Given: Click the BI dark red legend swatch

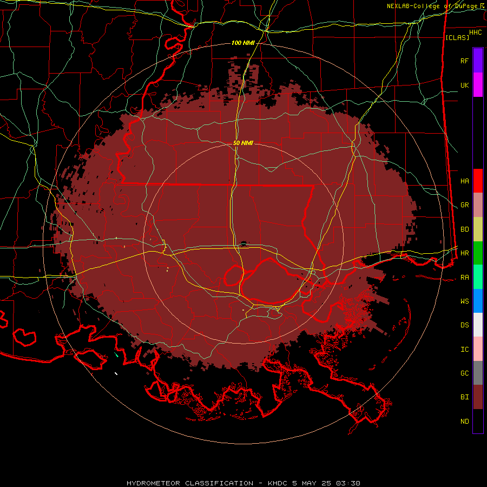Looking at the screenshot, I should (478, 397).
